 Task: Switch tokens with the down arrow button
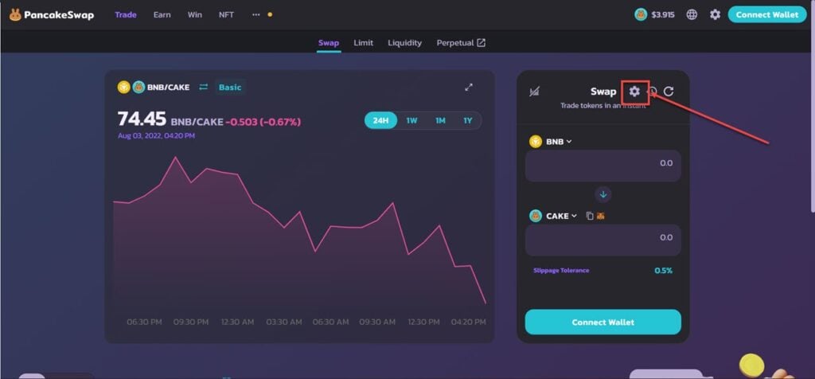click(x=603, y=194)
